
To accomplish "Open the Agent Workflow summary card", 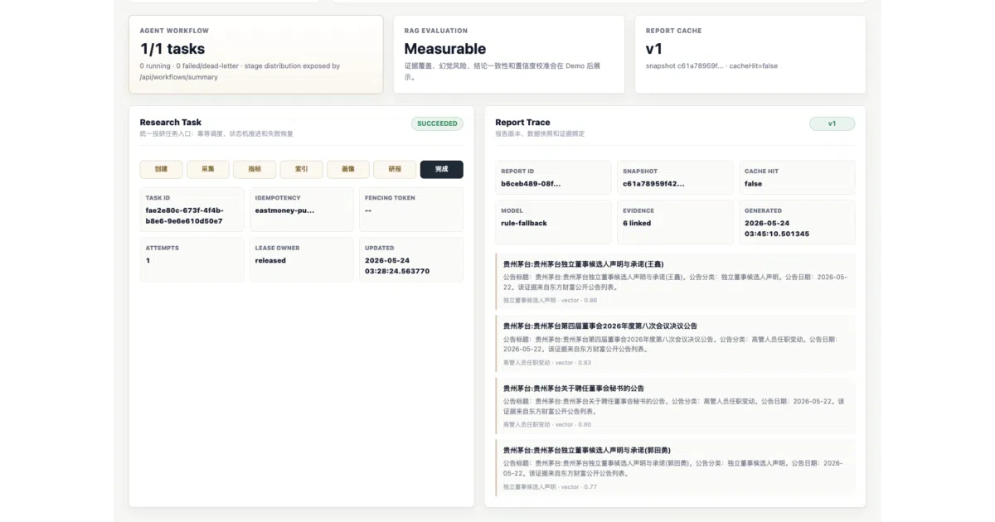I will coord(256,54).
